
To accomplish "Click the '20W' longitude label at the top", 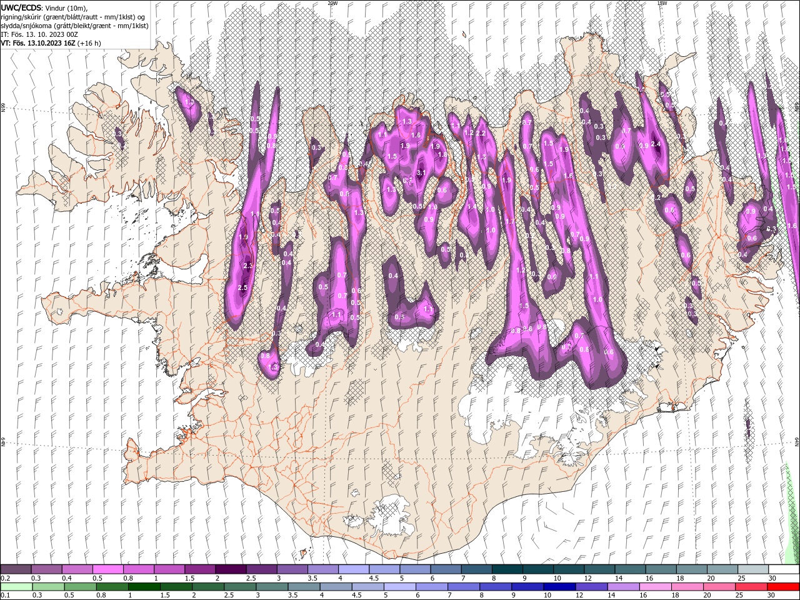I will coord(332,3).
